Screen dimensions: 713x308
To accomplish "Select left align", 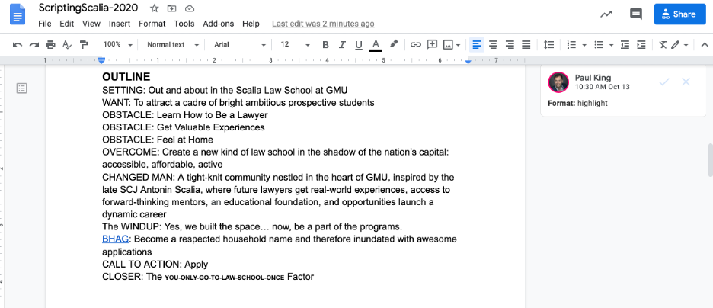I will (477, 44).
